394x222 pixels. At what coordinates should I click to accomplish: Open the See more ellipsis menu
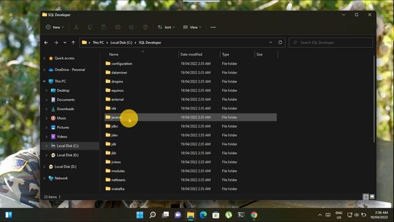tap(213, 27)
